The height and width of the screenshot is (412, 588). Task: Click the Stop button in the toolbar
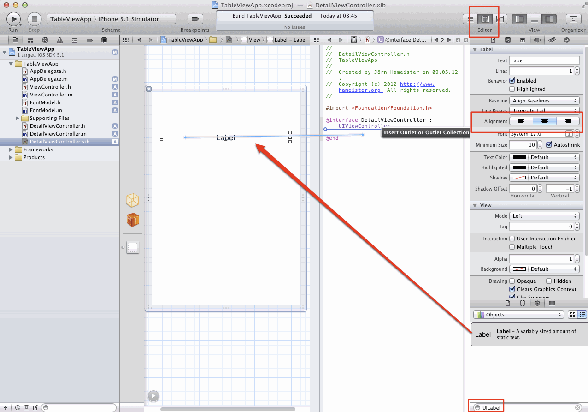tap(34, 19)
